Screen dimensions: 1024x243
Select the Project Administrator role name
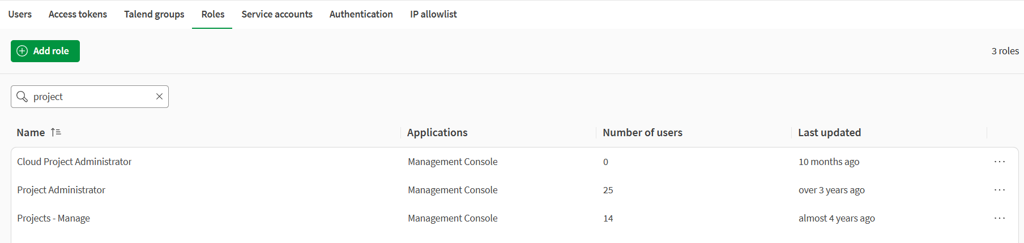point(61,190)
